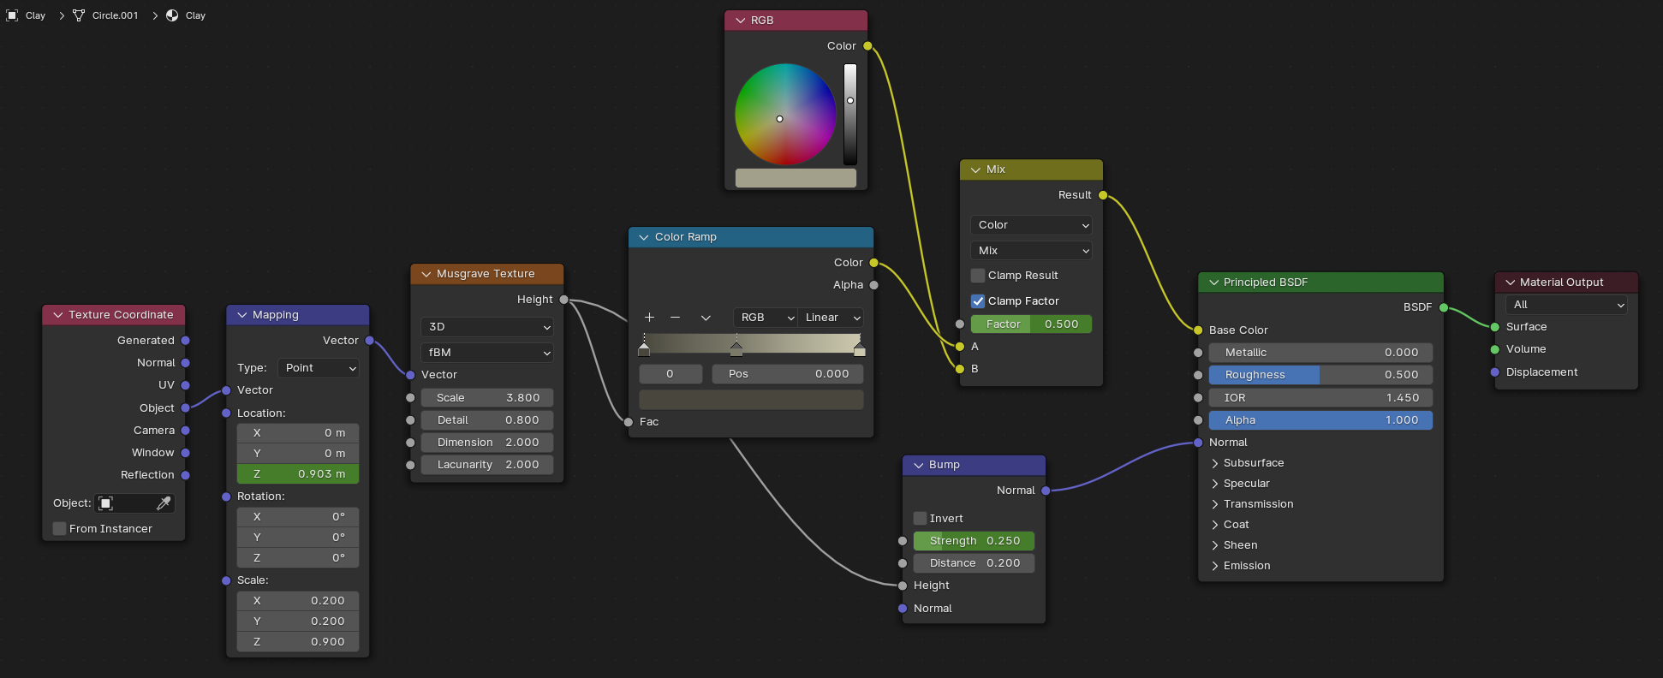This screenshot has height=678, width=1663.
Task: Click the Bump node Normal output socket
Action: point(1046,491)
